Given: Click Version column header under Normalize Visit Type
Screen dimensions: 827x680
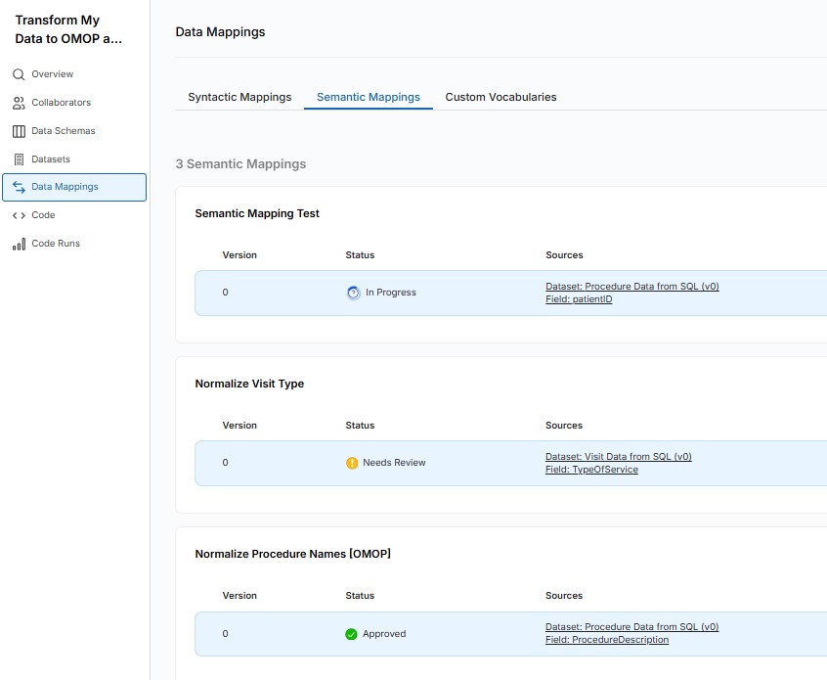Looking at the screenshot, I should click(x=239, y=426).
